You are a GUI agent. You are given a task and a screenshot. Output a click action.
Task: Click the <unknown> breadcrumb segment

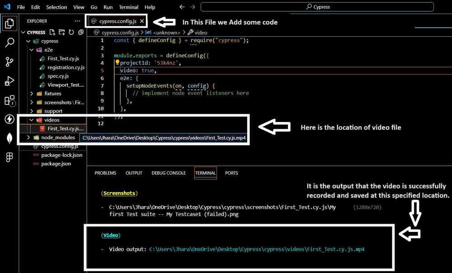coord(166,33)
